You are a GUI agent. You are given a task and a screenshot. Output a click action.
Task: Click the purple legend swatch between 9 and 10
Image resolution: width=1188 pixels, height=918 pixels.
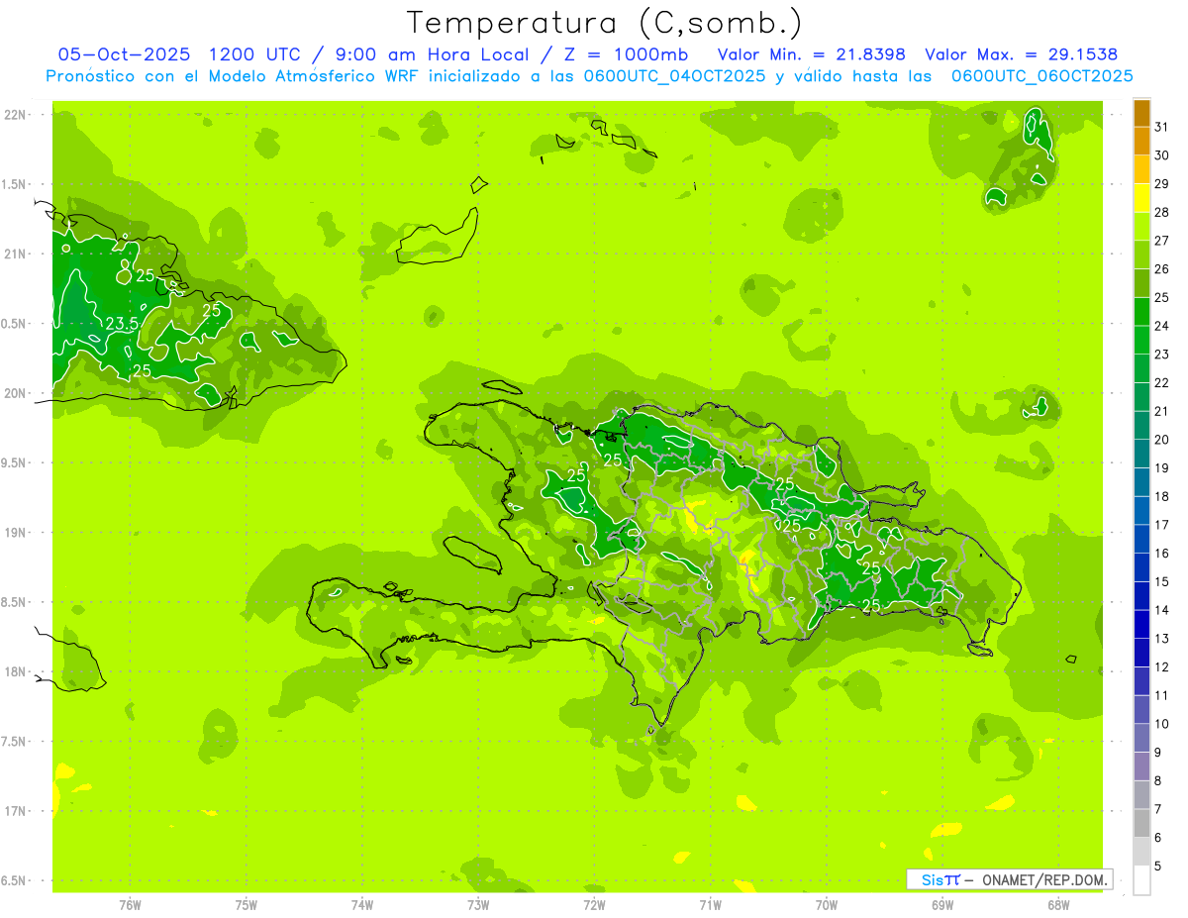[1141, 738]
